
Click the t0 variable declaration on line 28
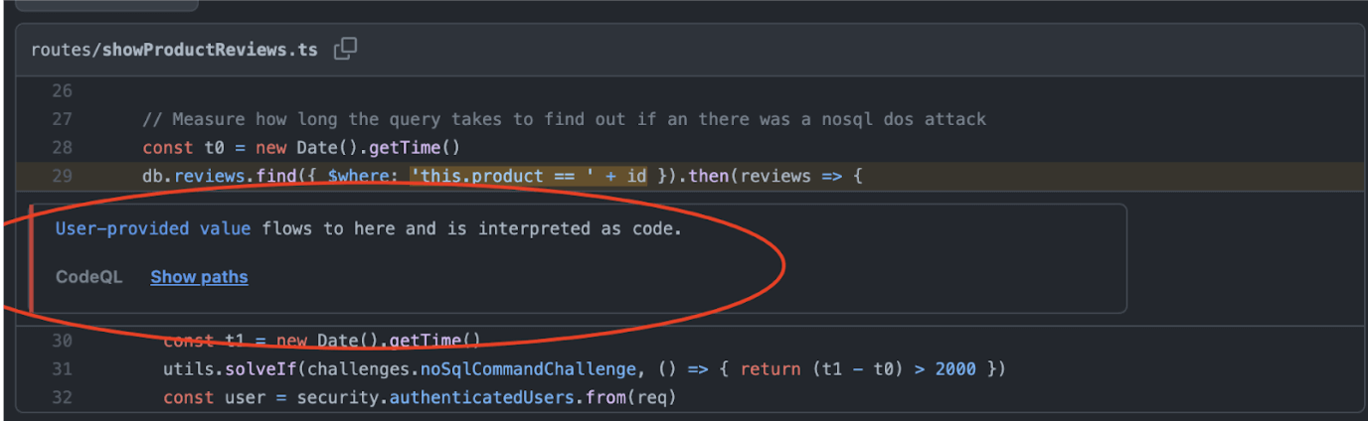214,148
